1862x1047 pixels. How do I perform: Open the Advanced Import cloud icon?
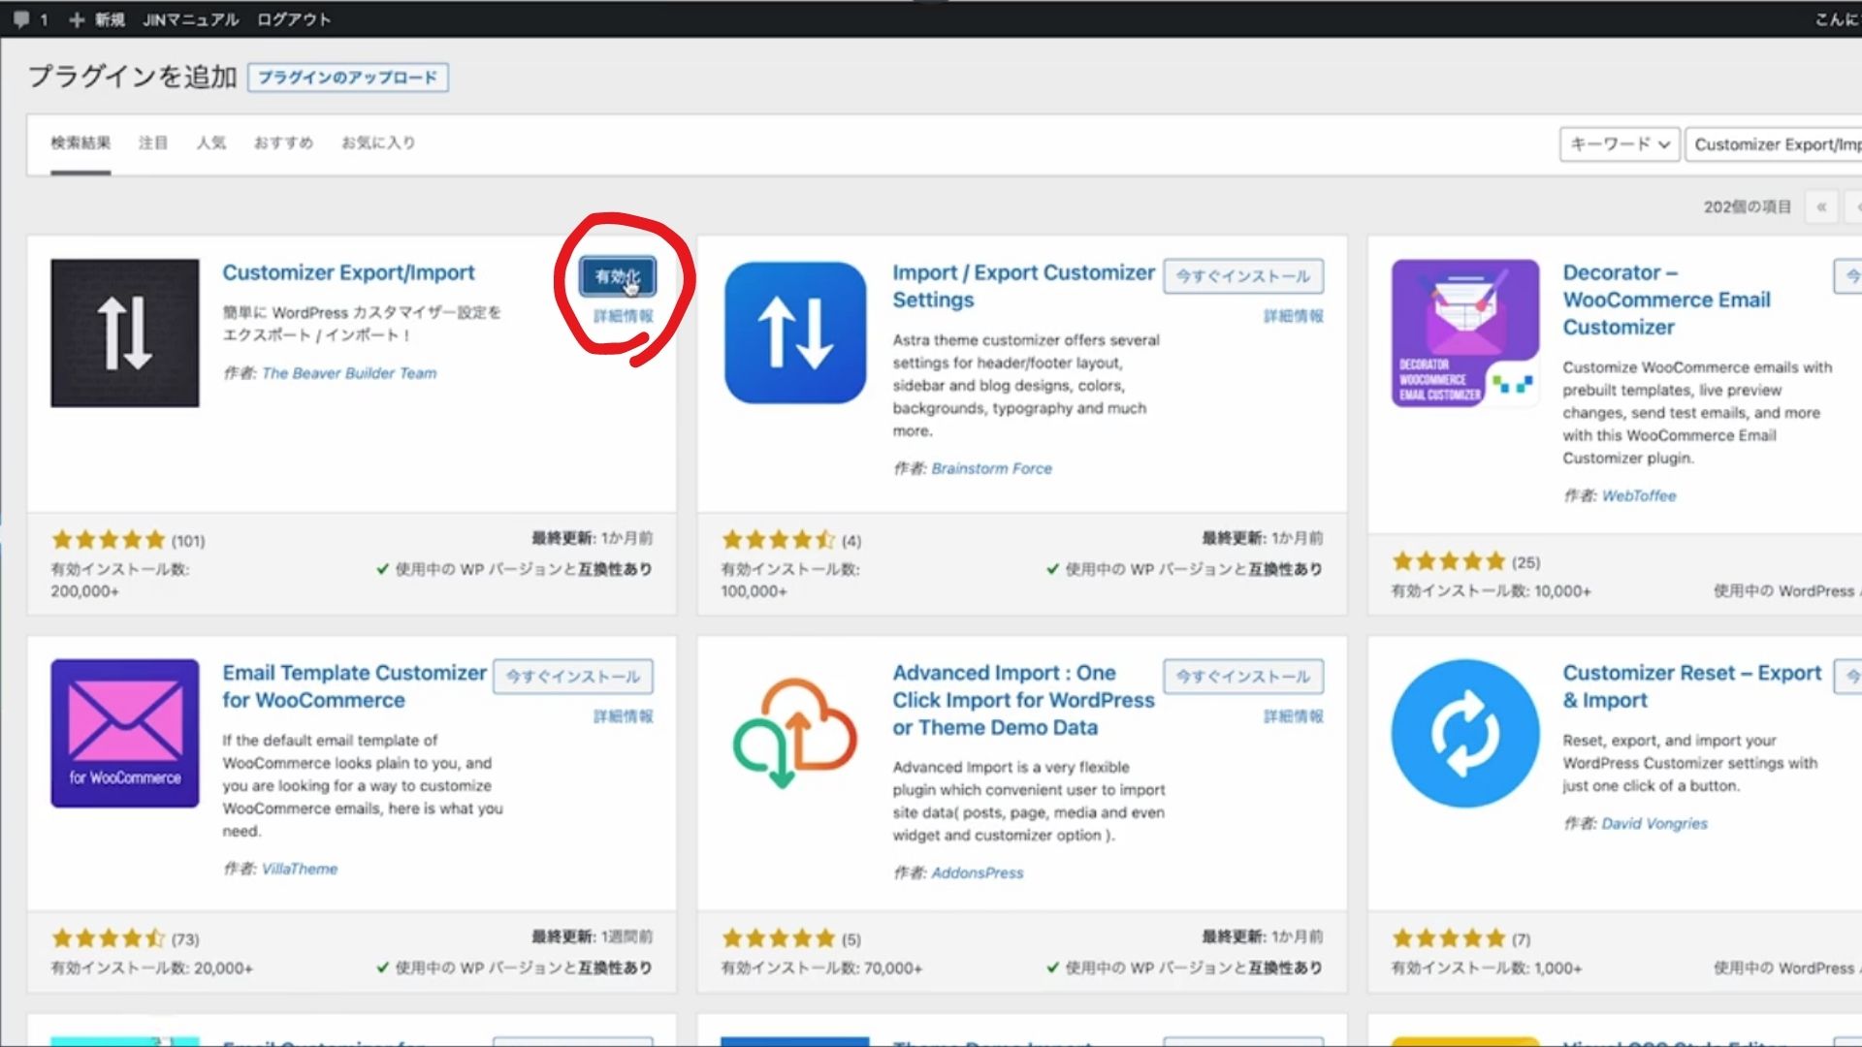(x=795, y=733)
